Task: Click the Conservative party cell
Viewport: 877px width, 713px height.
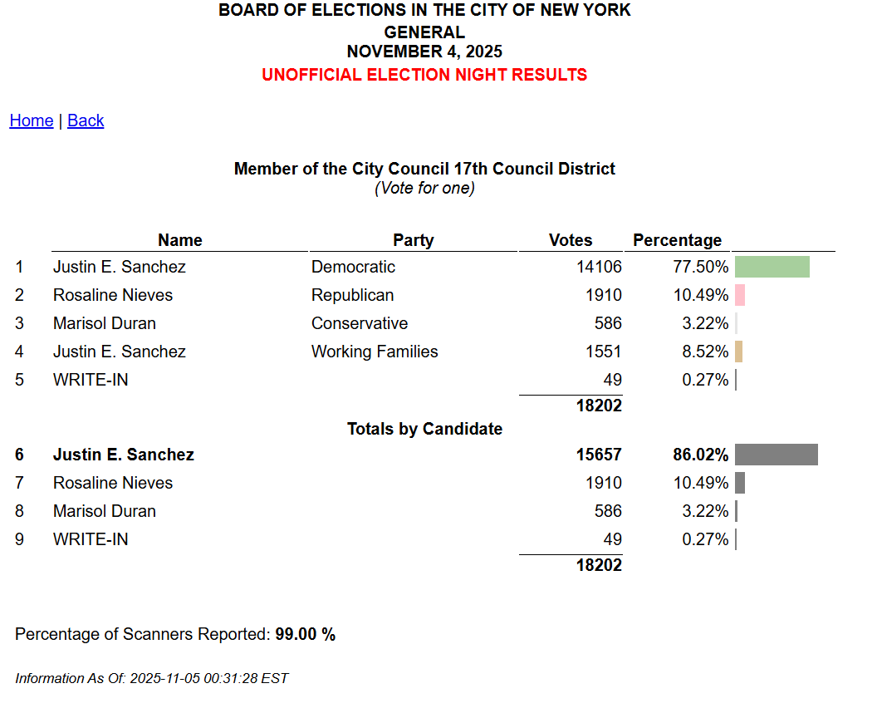Action: (x=360, y=323)
